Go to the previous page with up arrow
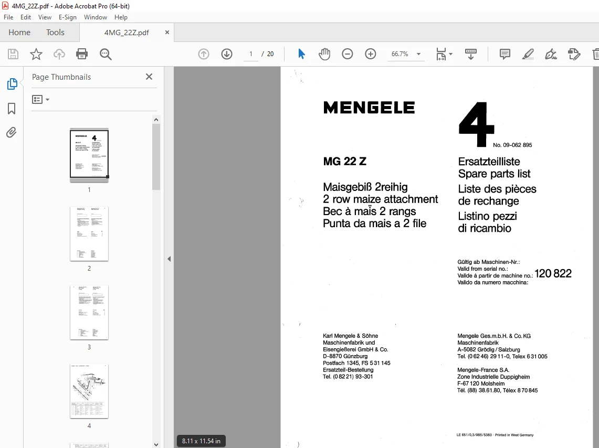 coord(204,54)
